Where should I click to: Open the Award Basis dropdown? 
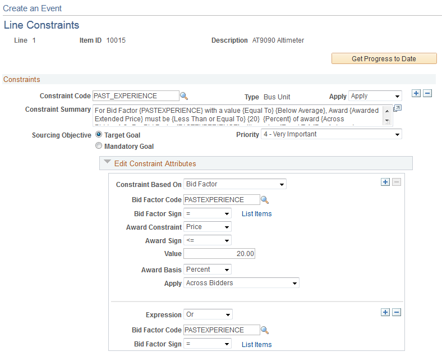pos(208,270)
